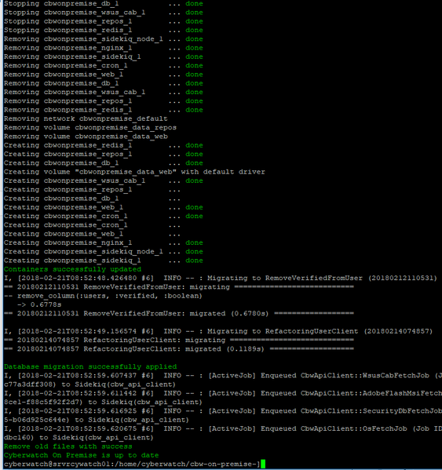Viewport: 442px width, 470px height.
Task: Click 'Removing volume cbwonpremise_data_repos' line
Action: coord(90,127)
